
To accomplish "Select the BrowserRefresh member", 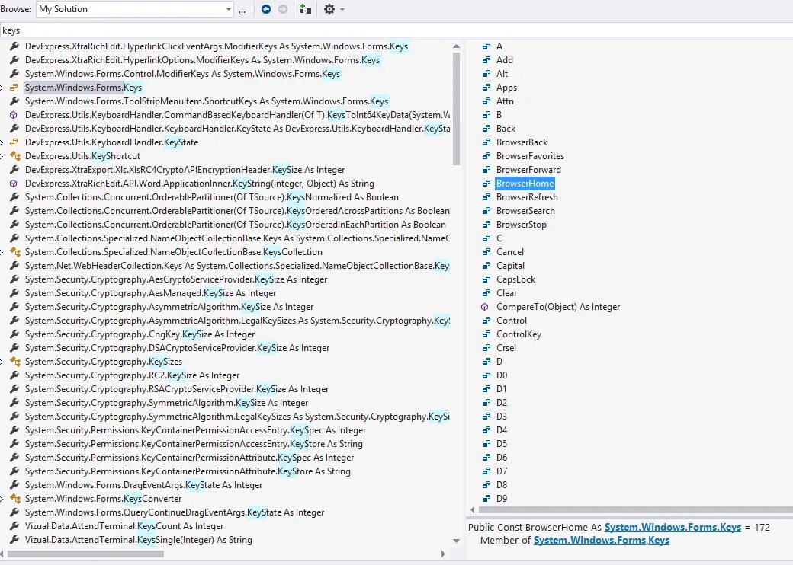I will click(x=527, y=197).
